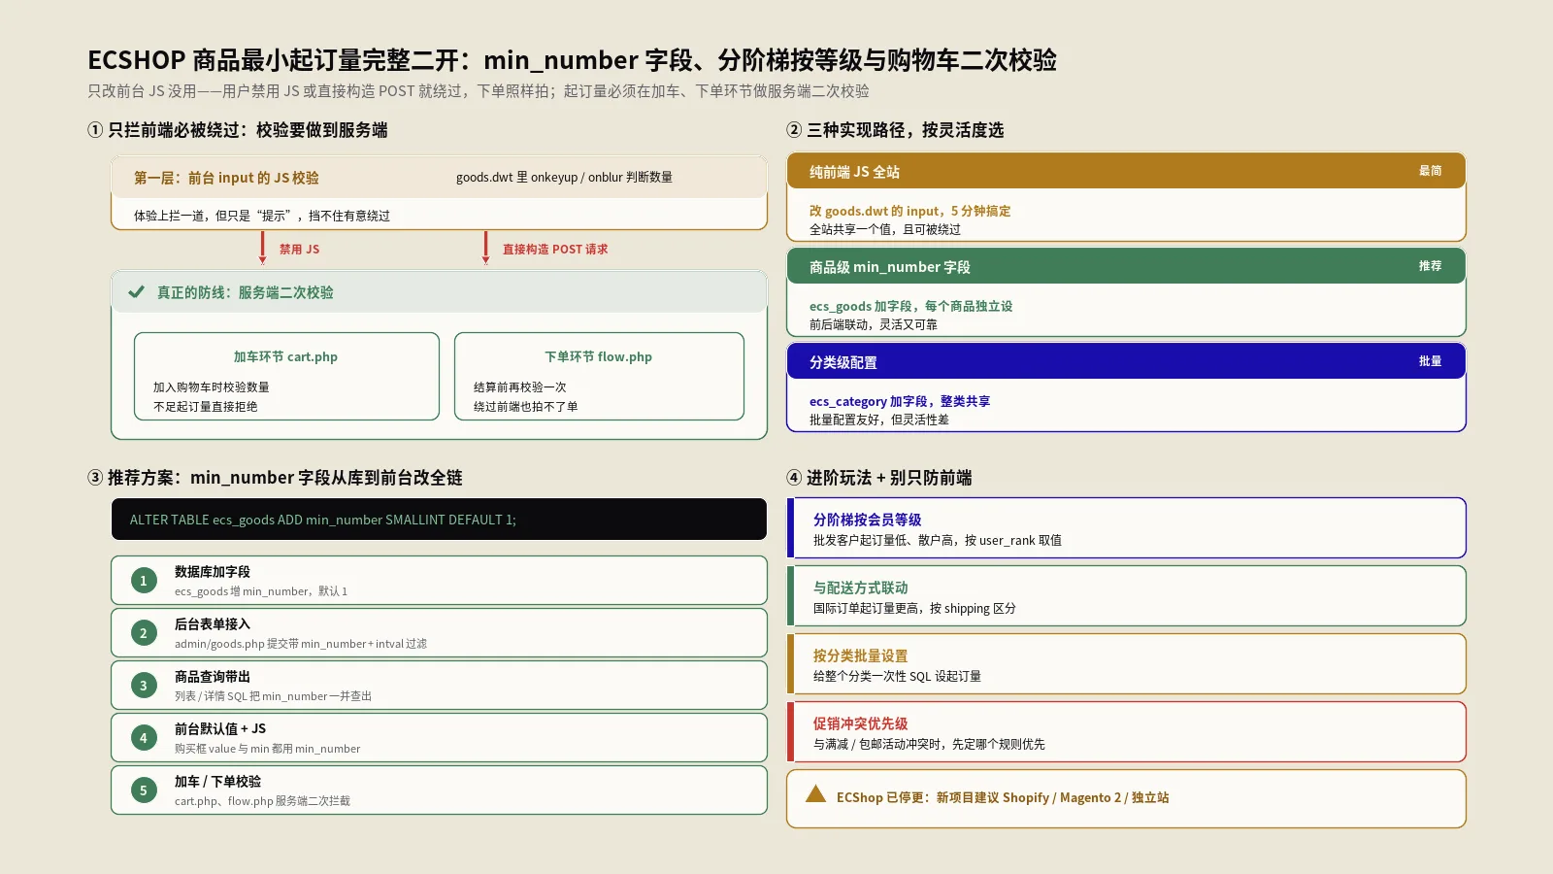Click the 后台表单接入 step title
The image size is (1553, 874).
(x=213, y=624)
